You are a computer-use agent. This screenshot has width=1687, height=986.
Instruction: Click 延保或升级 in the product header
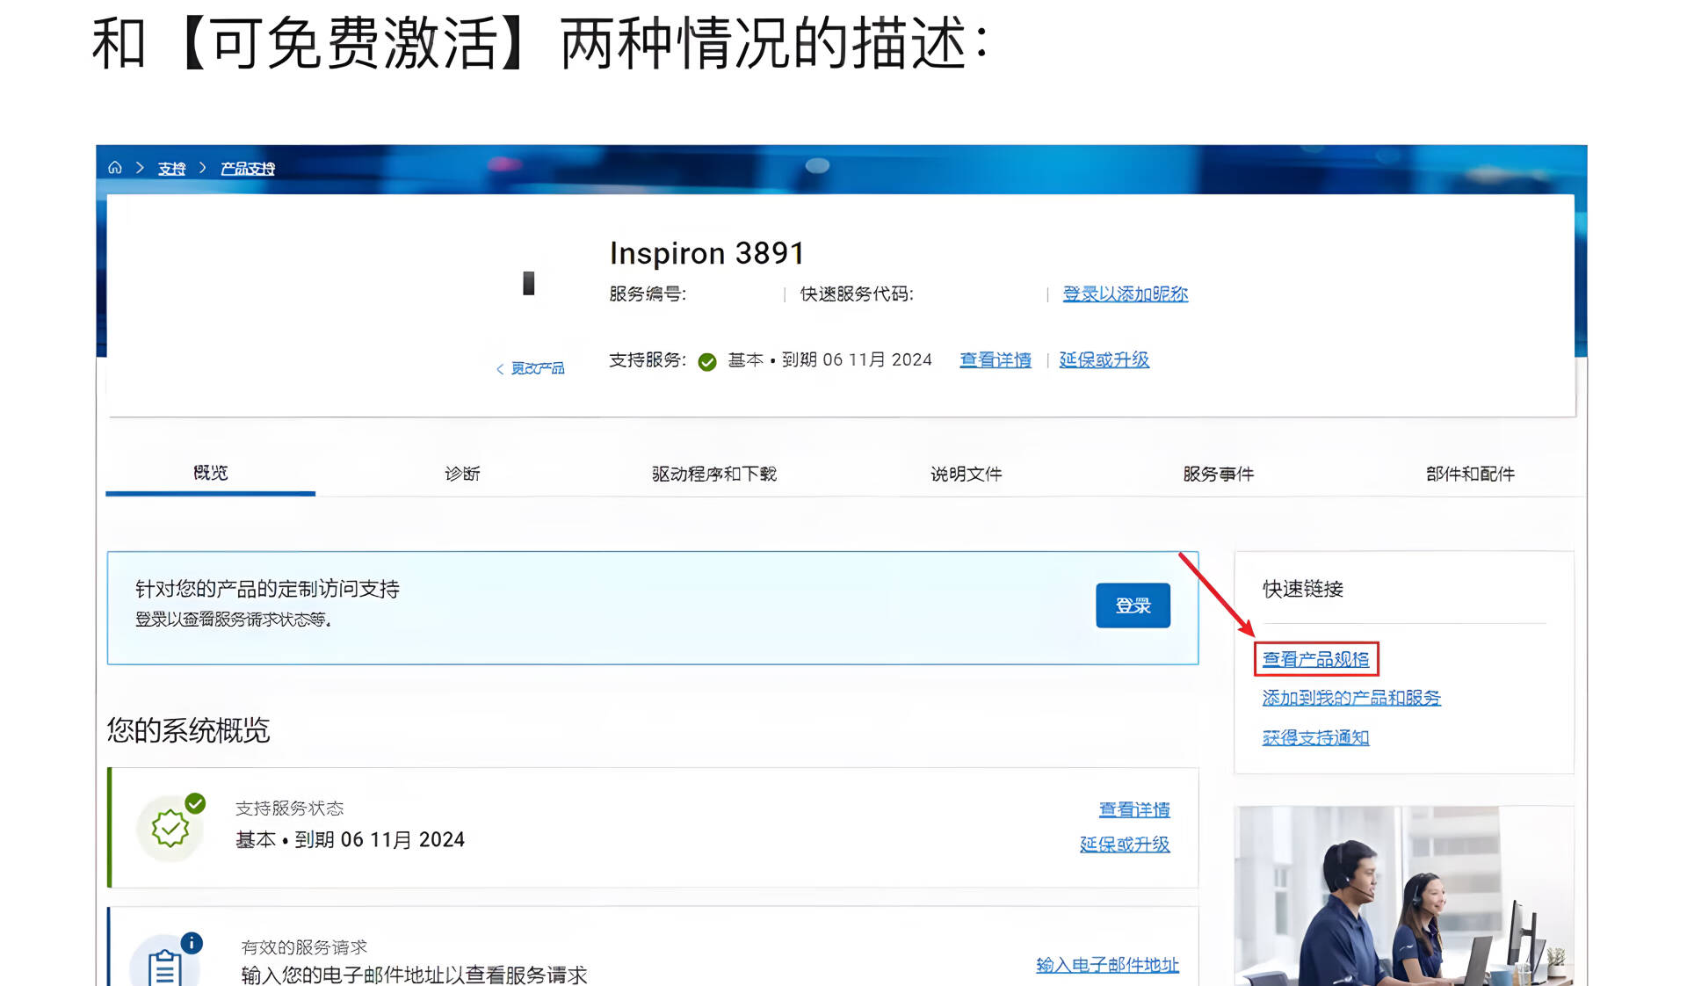[1104, 359]
